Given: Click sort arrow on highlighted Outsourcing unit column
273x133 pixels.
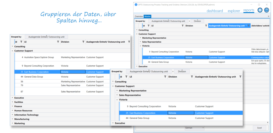Looking at the screenshot, I should pos(246,26).
